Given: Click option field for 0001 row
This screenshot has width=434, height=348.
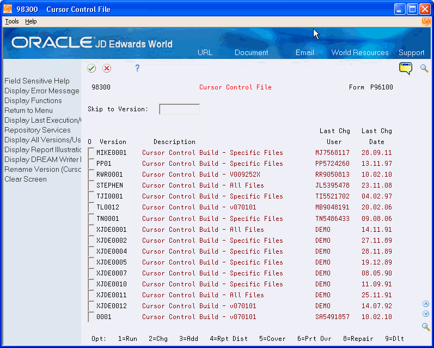Looking at the screenshot, I should 91,317.
